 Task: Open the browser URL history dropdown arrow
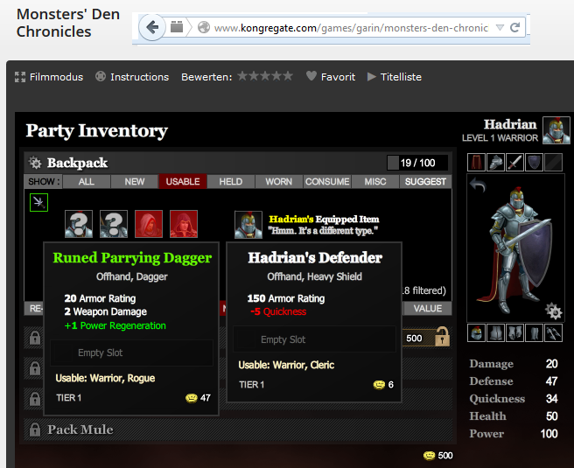click(x=499, y=27)
